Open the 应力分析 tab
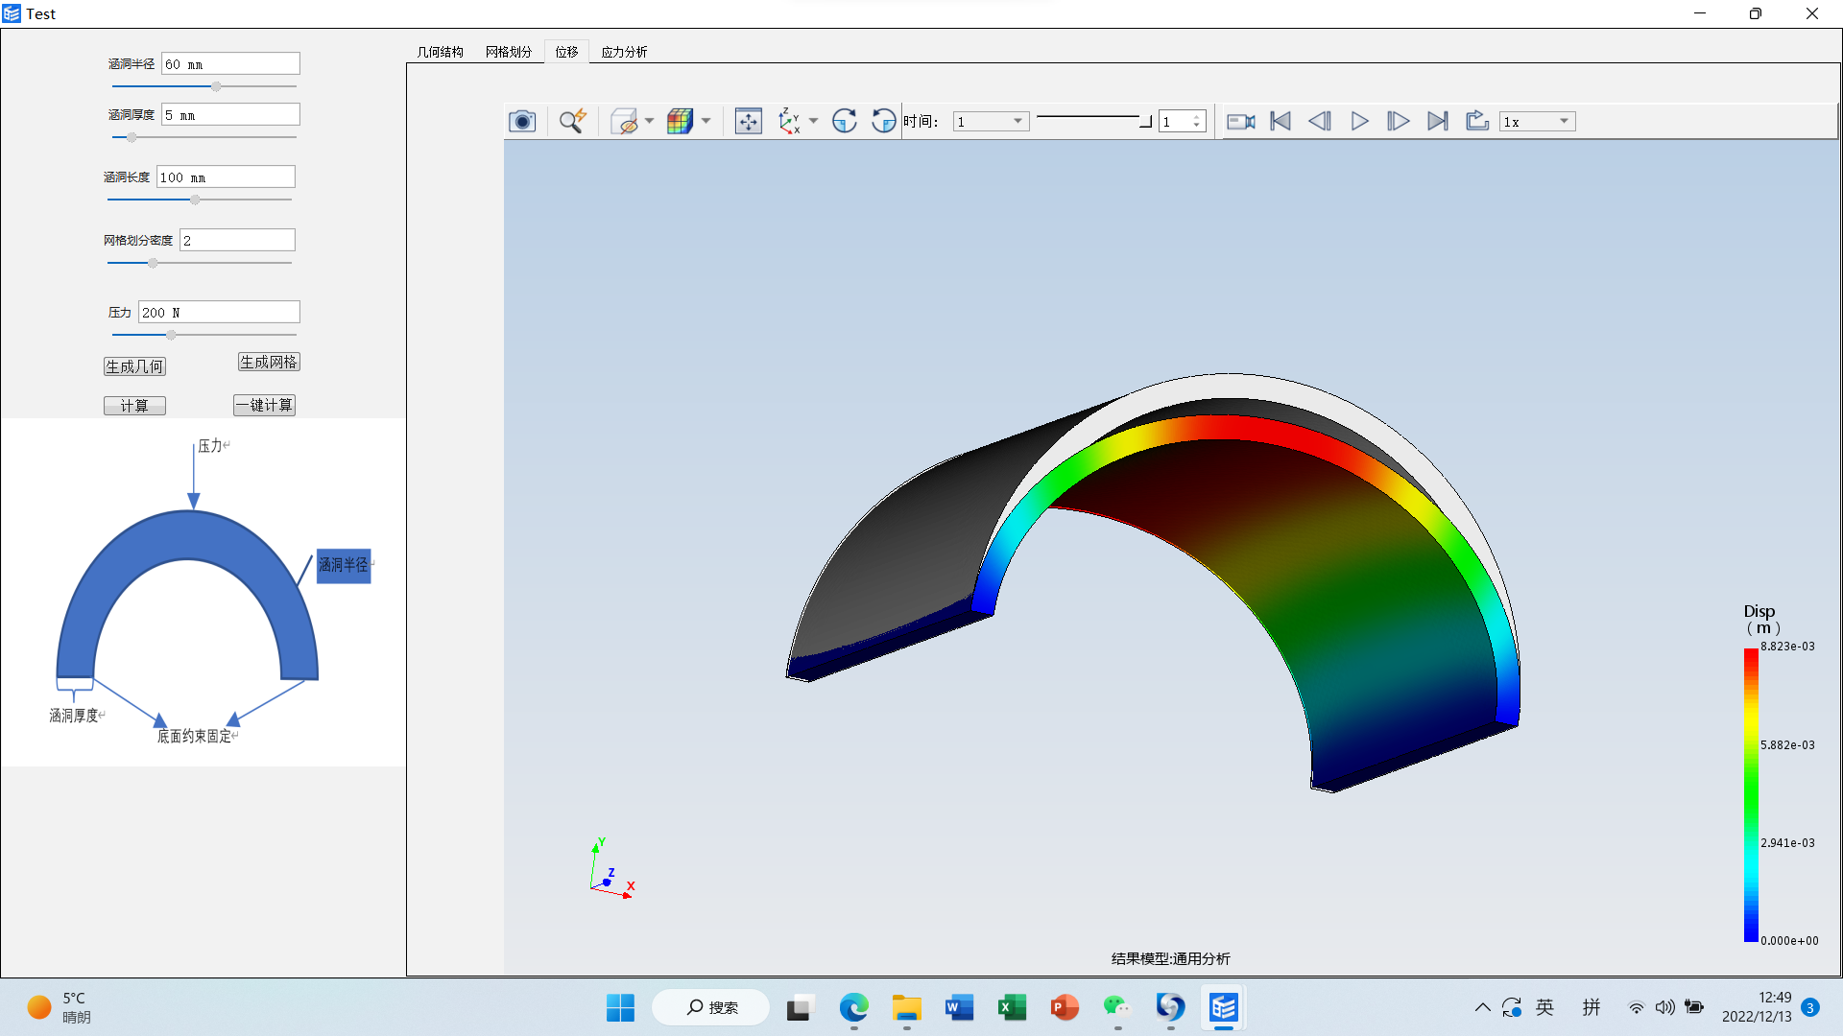The image size is (1843, 1036). (624, 52)
